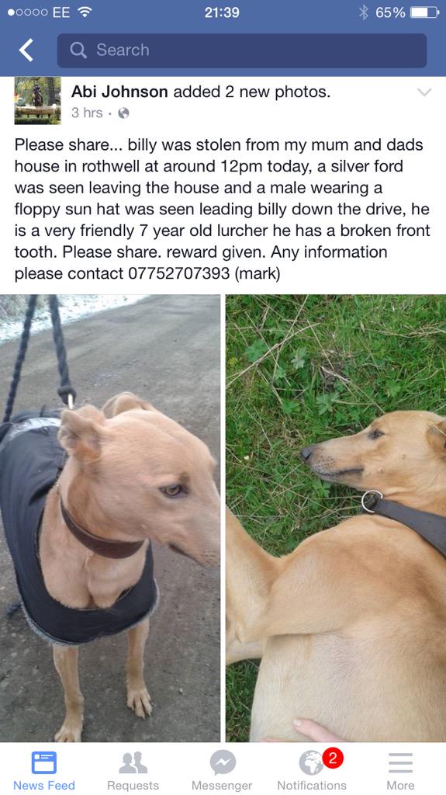The image size is (446, 795).
Task: Tap the phone number 07752707393
Action: click(x=179, y=274)
